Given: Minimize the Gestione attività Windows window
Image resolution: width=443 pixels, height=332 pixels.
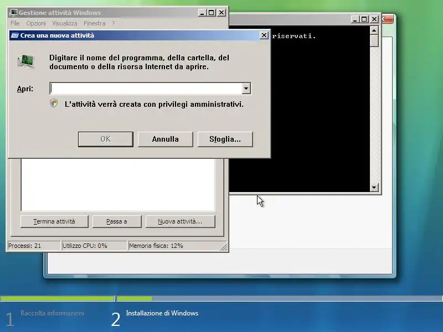Looking at the screenshot, I should pyautogui.click(x=202, y=13).
